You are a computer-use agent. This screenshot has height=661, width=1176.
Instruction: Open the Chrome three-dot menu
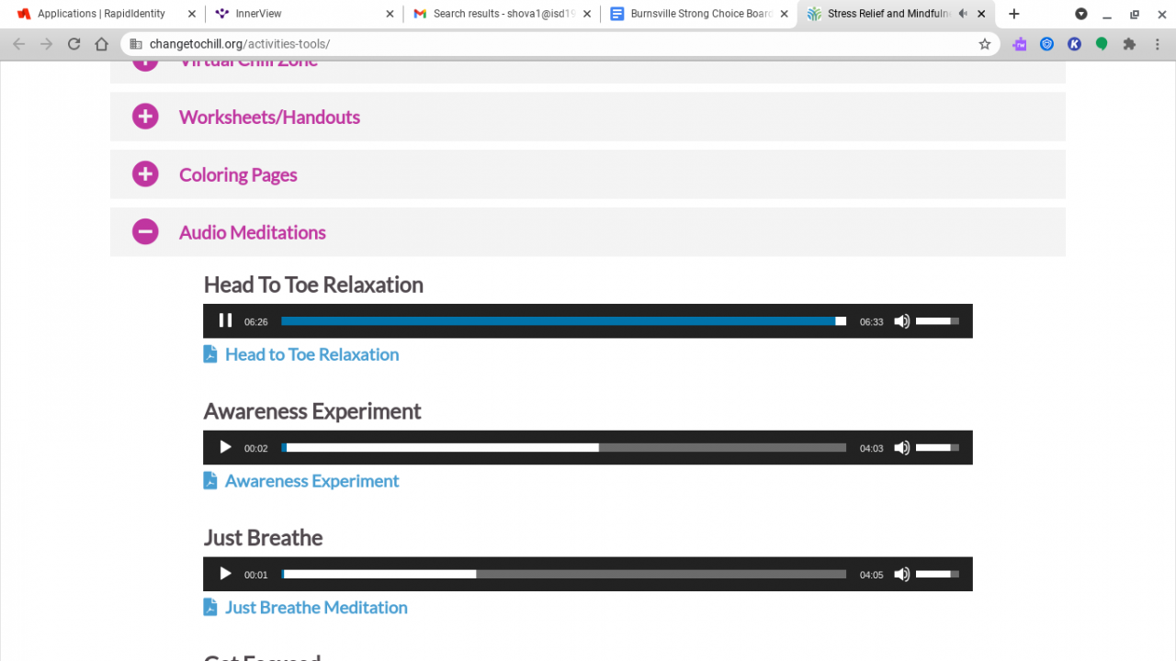[1157, 44]
